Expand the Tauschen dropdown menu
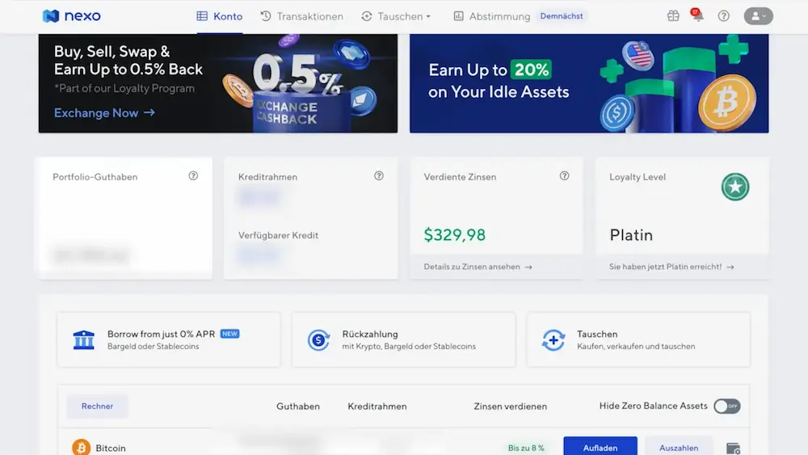 tap(396, 16)
